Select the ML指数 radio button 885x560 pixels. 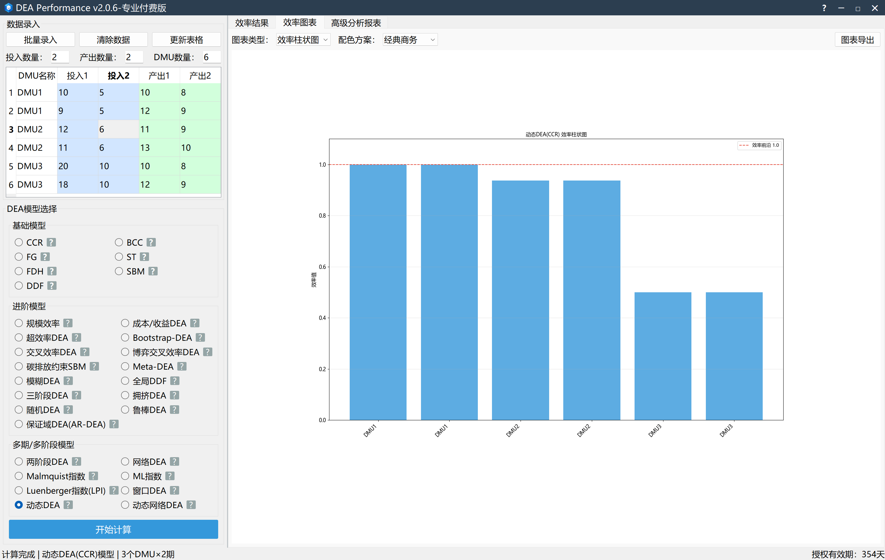(x=125, y=476)
